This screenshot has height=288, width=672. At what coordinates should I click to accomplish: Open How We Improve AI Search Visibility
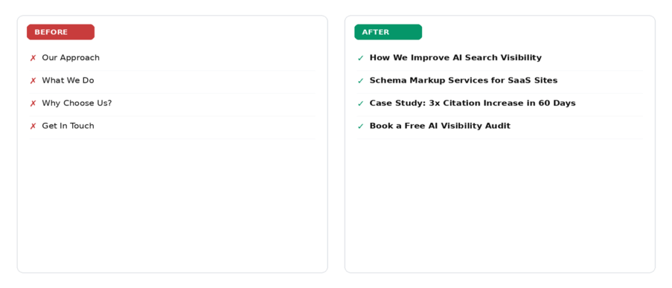coord(455,58)
